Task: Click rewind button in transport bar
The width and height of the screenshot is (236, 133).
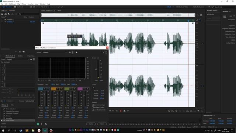Action: pos(110,111)
